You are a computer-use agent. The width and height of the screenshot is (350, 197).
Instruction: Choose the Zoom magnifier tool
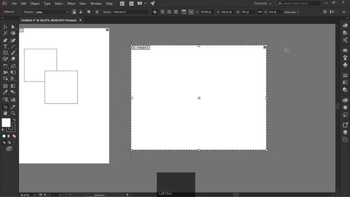13,113
